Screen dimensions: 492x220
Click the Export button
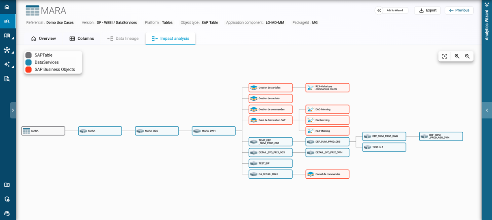[427, 11]
